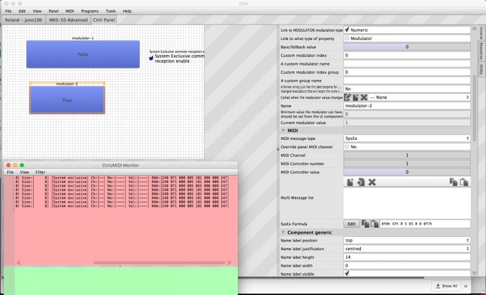Screen dimensions: 486x295
Task: Open Filter menu in MIDI Monitor window
Action: pos(40,172)
